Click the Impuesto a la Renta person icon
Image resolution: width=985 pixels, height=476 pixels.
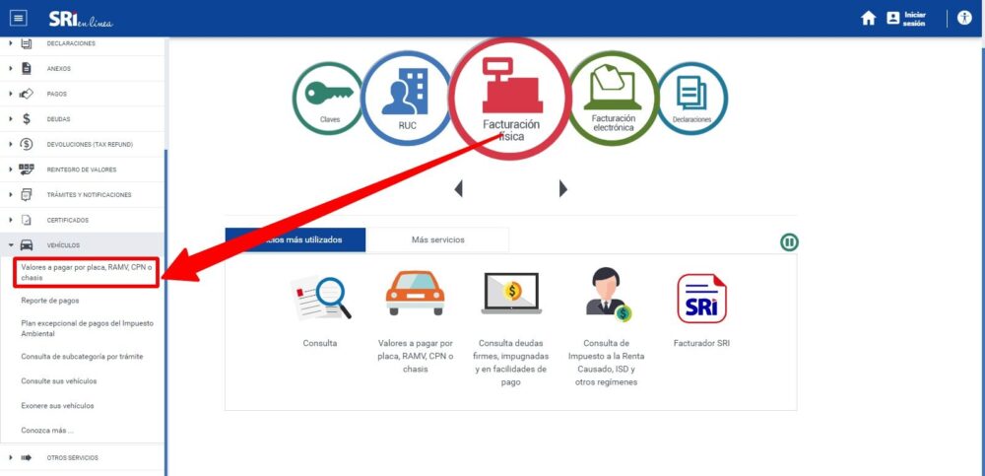607,295
